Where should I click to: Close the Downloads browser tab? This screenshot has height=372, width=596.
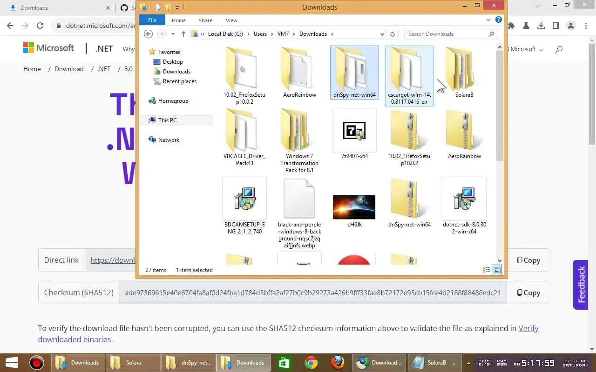coord(108,8)
